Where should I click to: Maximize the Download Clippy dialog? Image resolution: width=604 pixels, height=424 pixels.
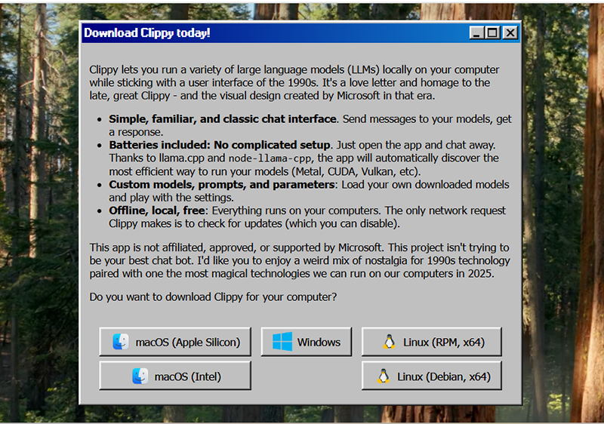tap(493, 33)
